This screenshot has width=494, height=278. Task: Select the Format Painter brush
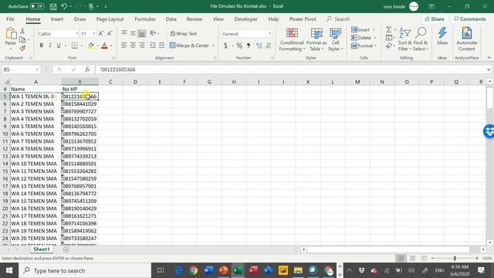coord(22,48)
